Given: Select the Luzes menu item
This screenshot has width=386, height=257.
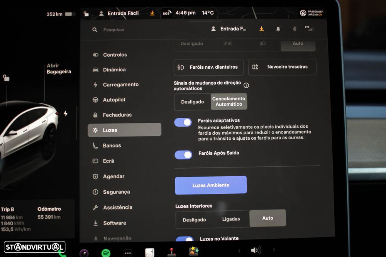Looking at the screenshot, I should coord(125,130).
